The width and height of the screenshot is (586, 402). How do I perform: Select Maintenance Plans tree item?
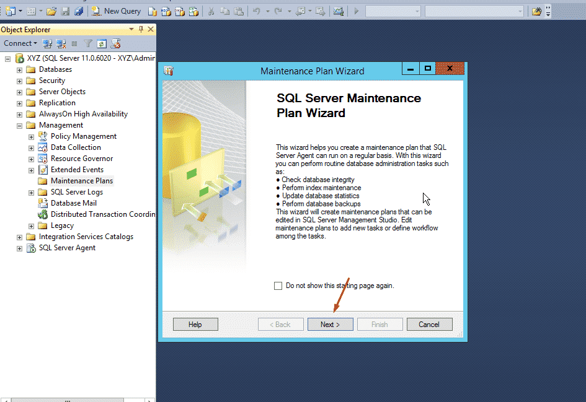click(x=81, y=181)
